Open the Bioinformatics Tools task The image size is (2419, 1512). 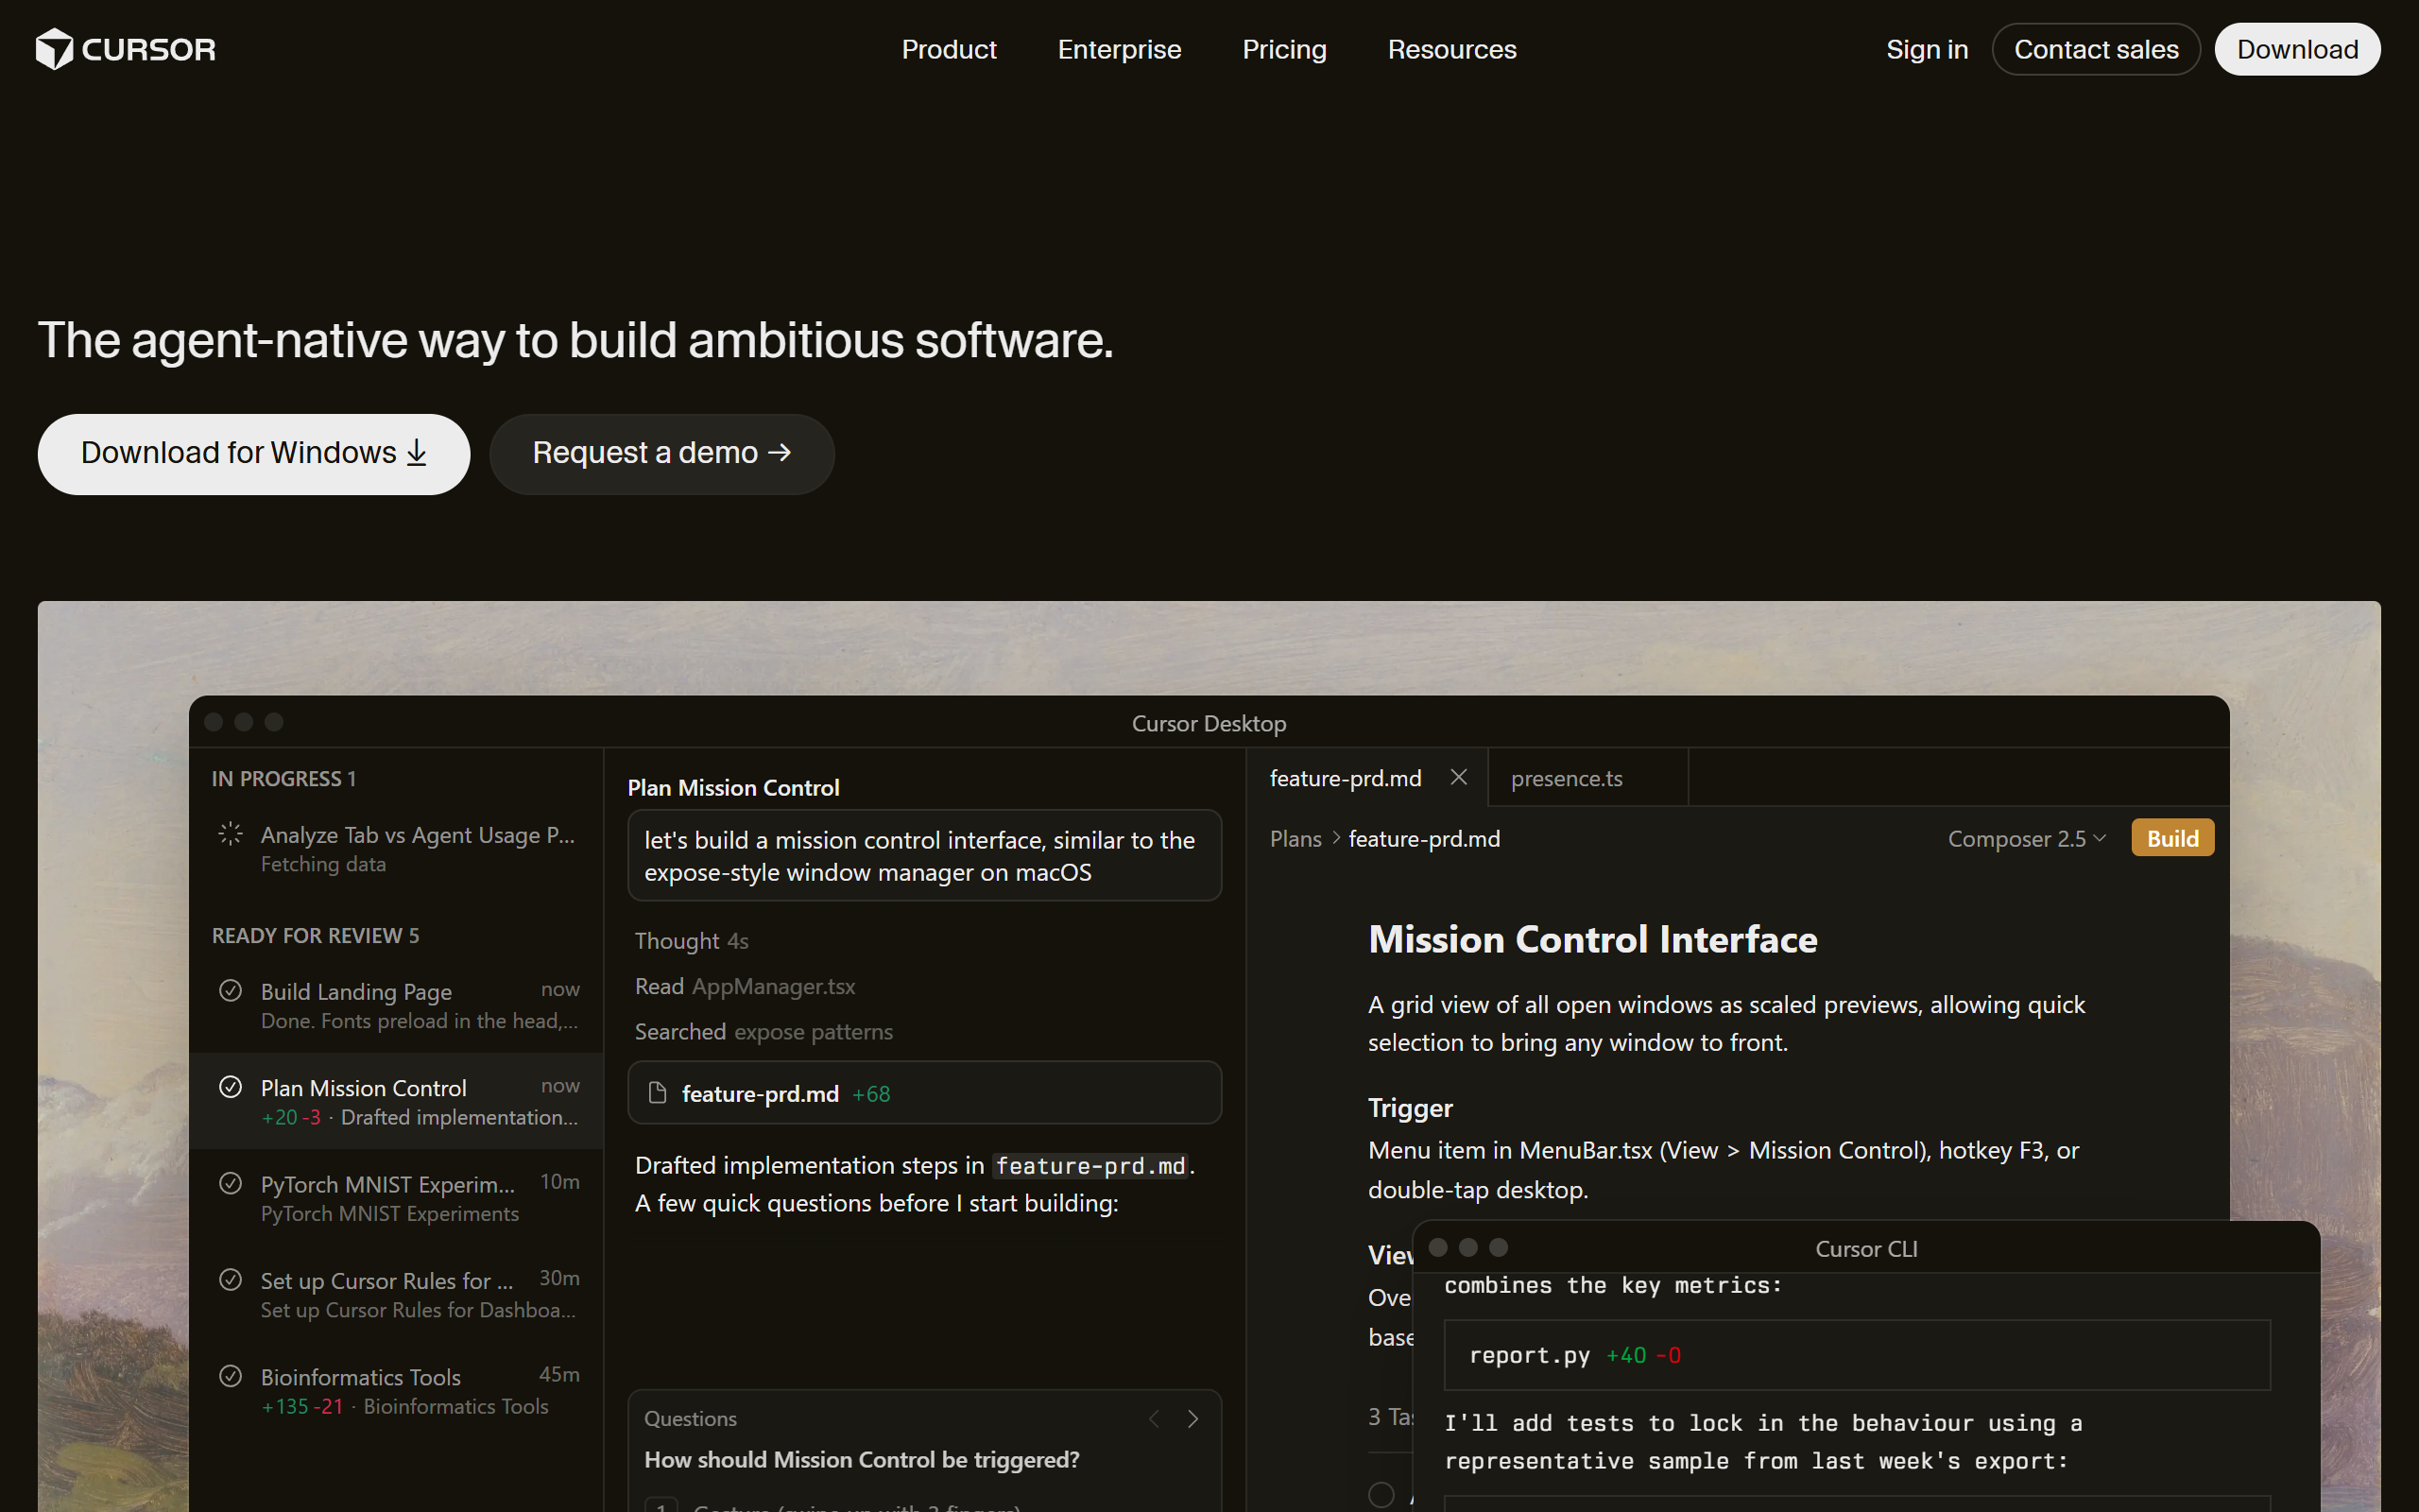coord(397,1390)
